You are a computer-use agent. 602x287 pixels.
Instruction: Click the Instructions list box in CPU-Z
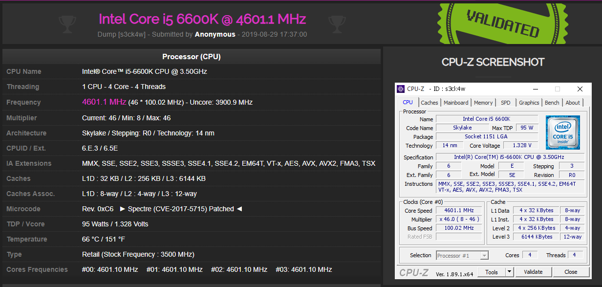click(x=509, y=187)
